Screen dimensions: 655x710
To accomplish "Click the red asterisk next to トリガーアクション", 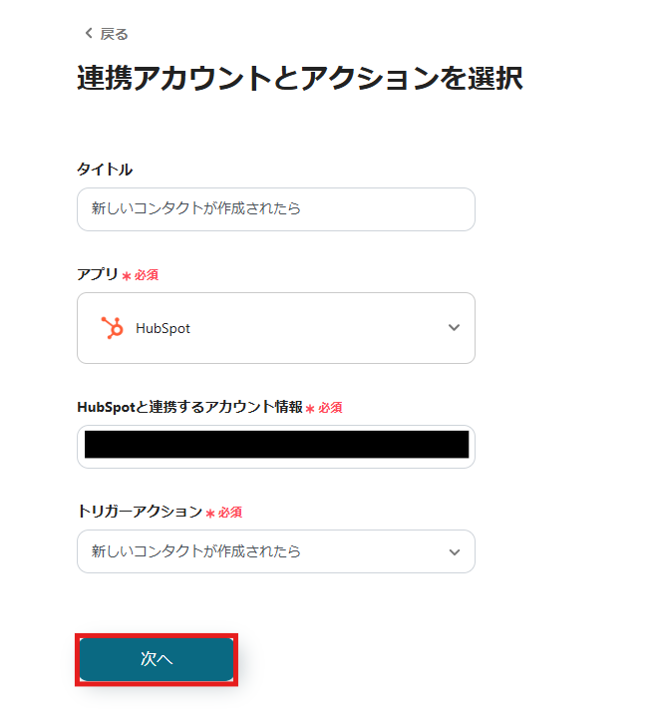I will click(x=210, y=513).
